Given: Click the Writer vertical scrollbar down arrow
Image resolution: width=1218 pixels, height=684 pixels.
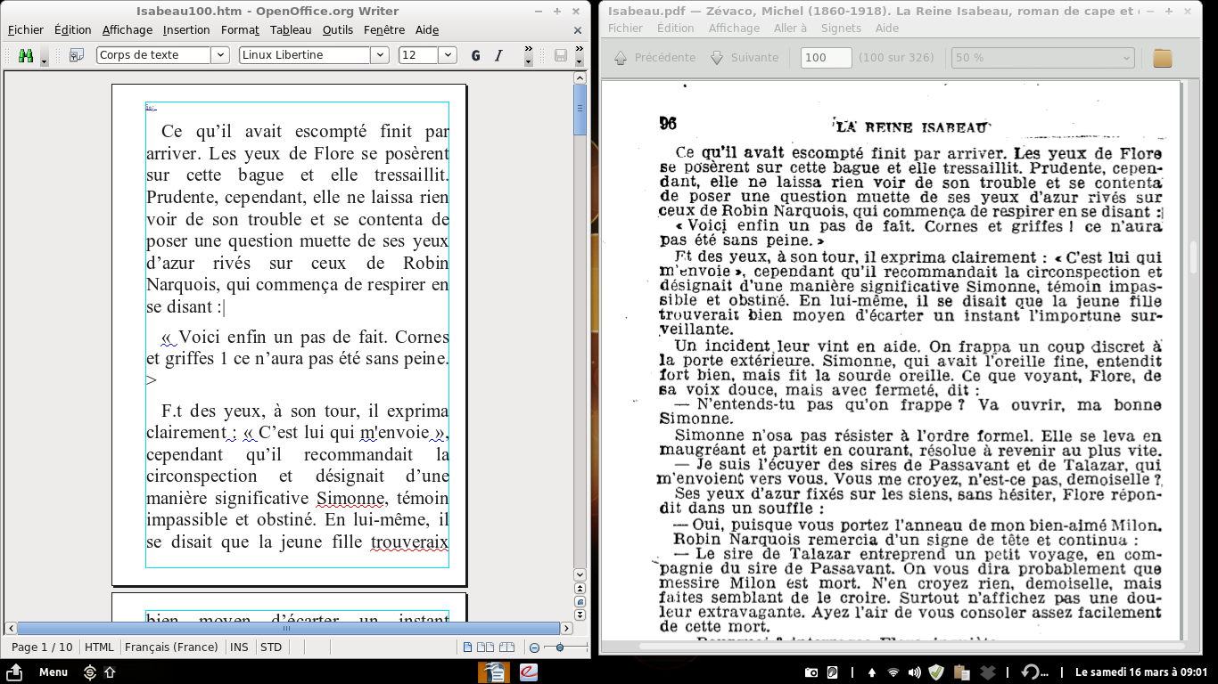Looking at the screenshot, I should [580, 575].
